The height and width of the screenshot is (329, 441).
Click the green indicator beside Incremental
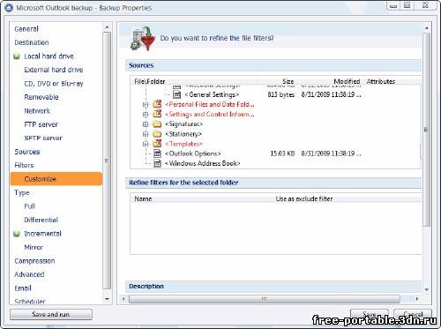(x=17, y=234)
